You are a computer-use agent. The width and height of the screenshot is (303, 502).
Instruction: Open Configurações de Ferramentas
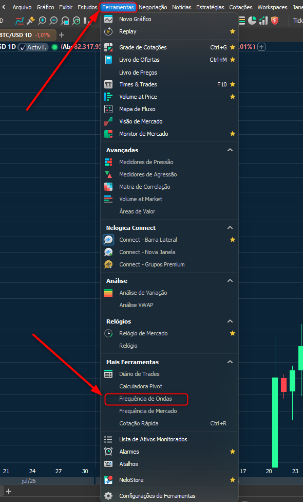tap(157, 496)
